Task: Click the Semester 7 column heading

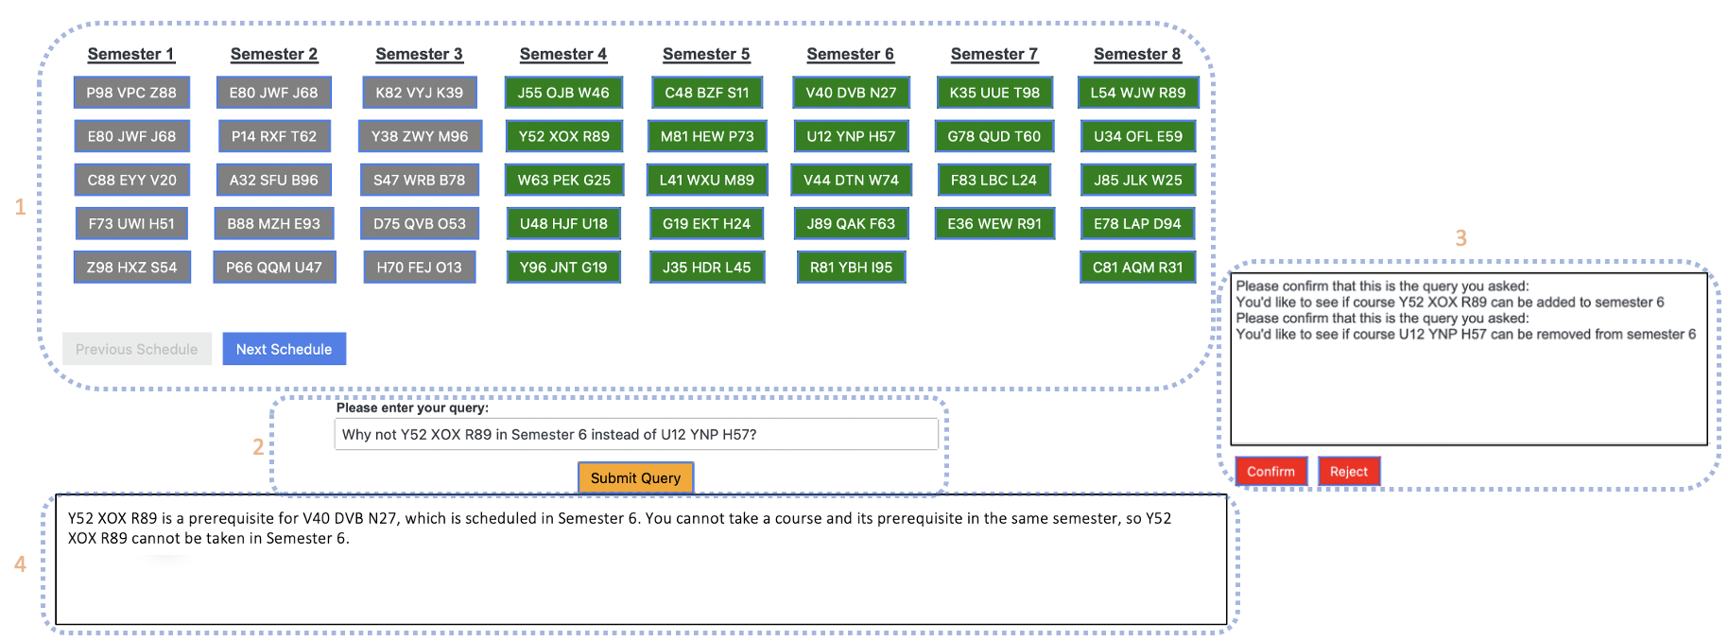Action: pyautogui.click(x=994, y=54)
